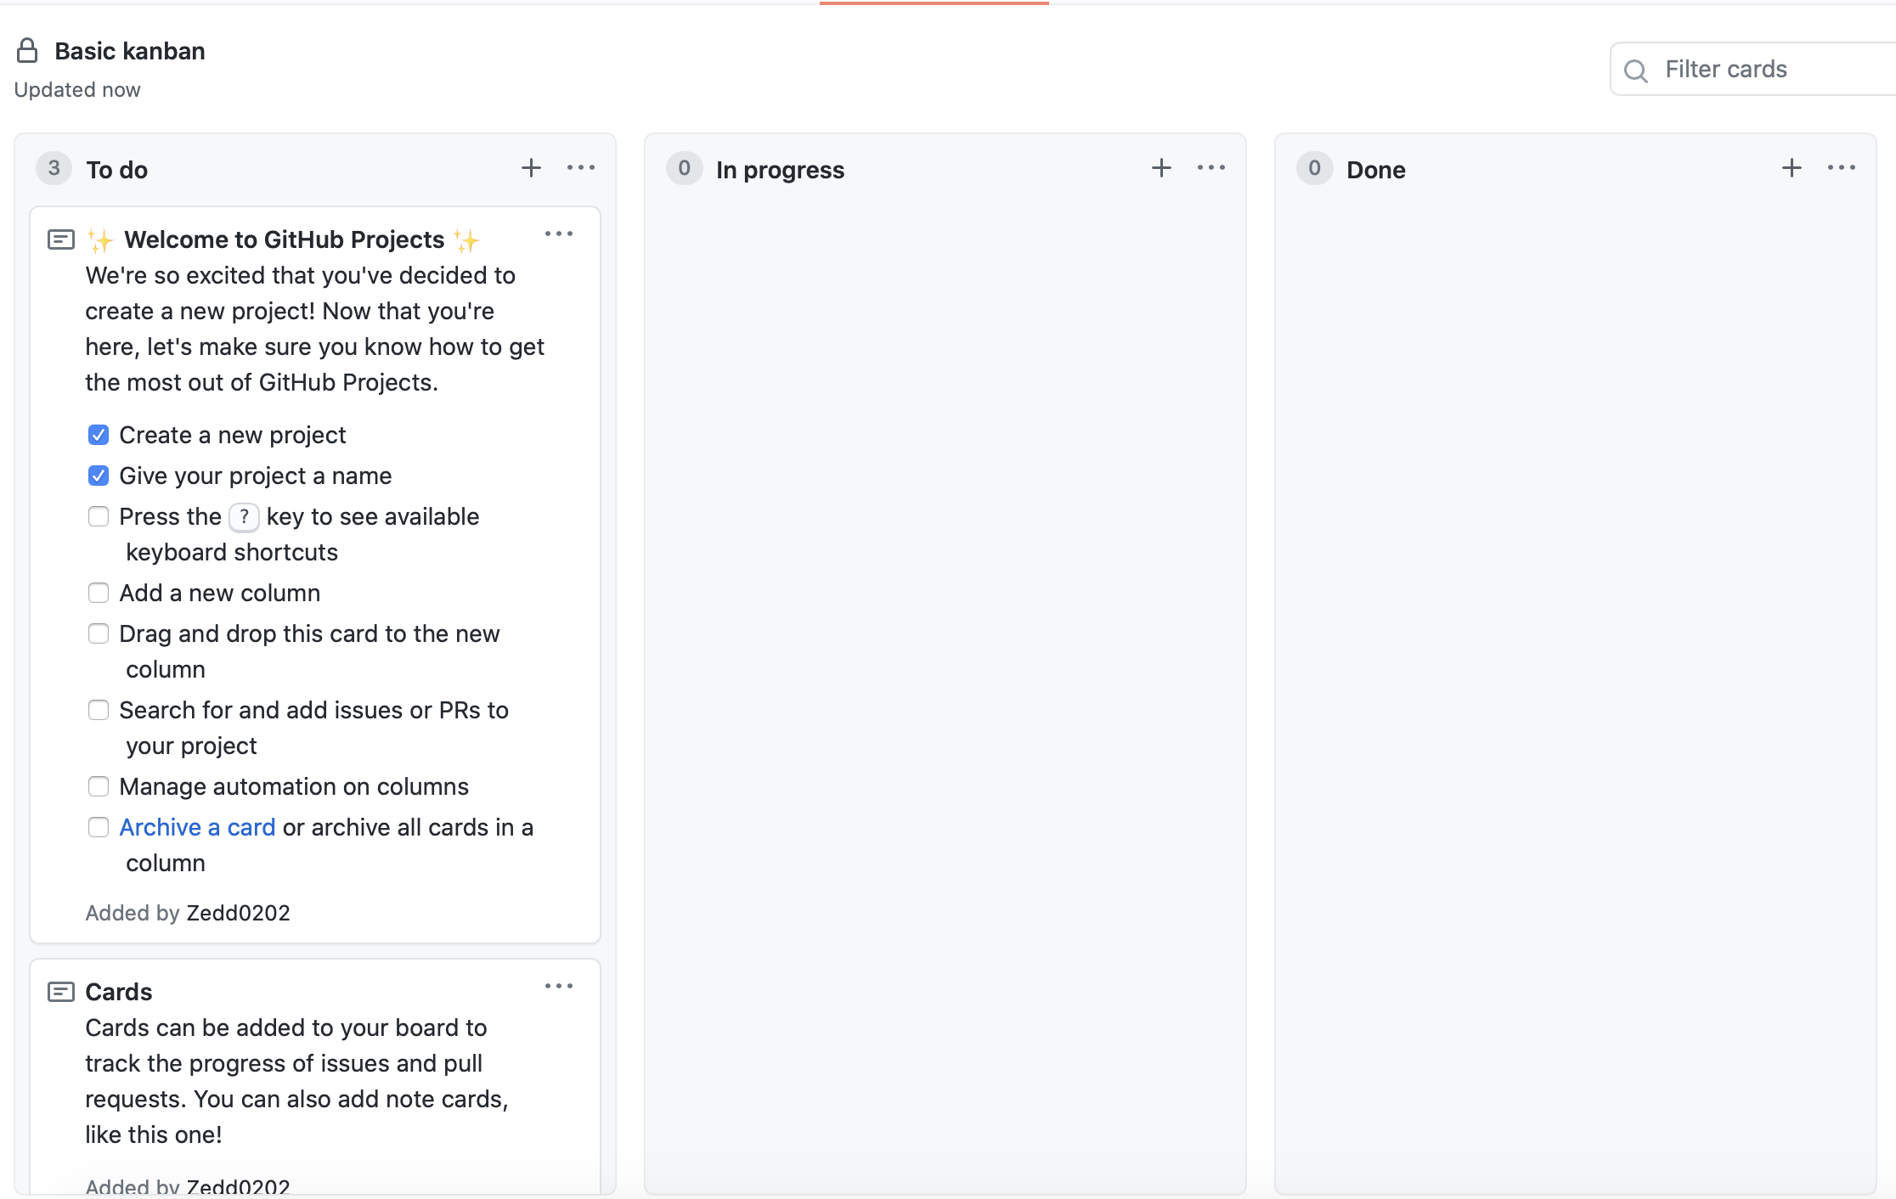
Task: Click the Welcome to GitHub Projects card title
Action: (x=284, y=239)
